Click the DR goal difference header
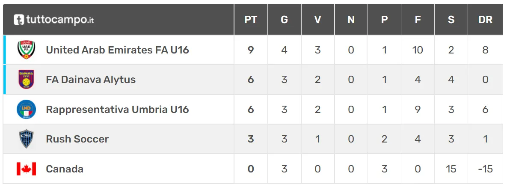 pos(485,20)
